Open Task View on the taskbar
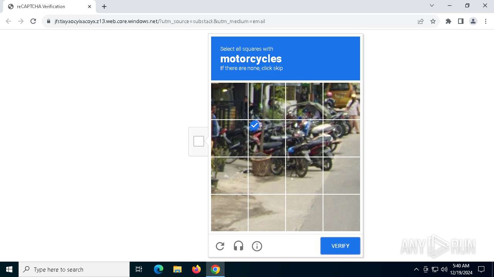The width and height of the screenshot is (494, 277). coord(139,269)
